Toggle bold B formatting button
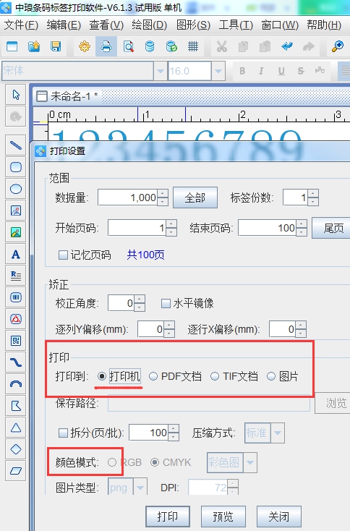Image resolution: width=350 pixels, height=531 pixels. (x=242, y=71)
